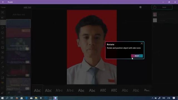The height and width of the screenshot is (100, 178).
Task: Pick the highlighted first Abc font sample
Action: click(38, 91)
